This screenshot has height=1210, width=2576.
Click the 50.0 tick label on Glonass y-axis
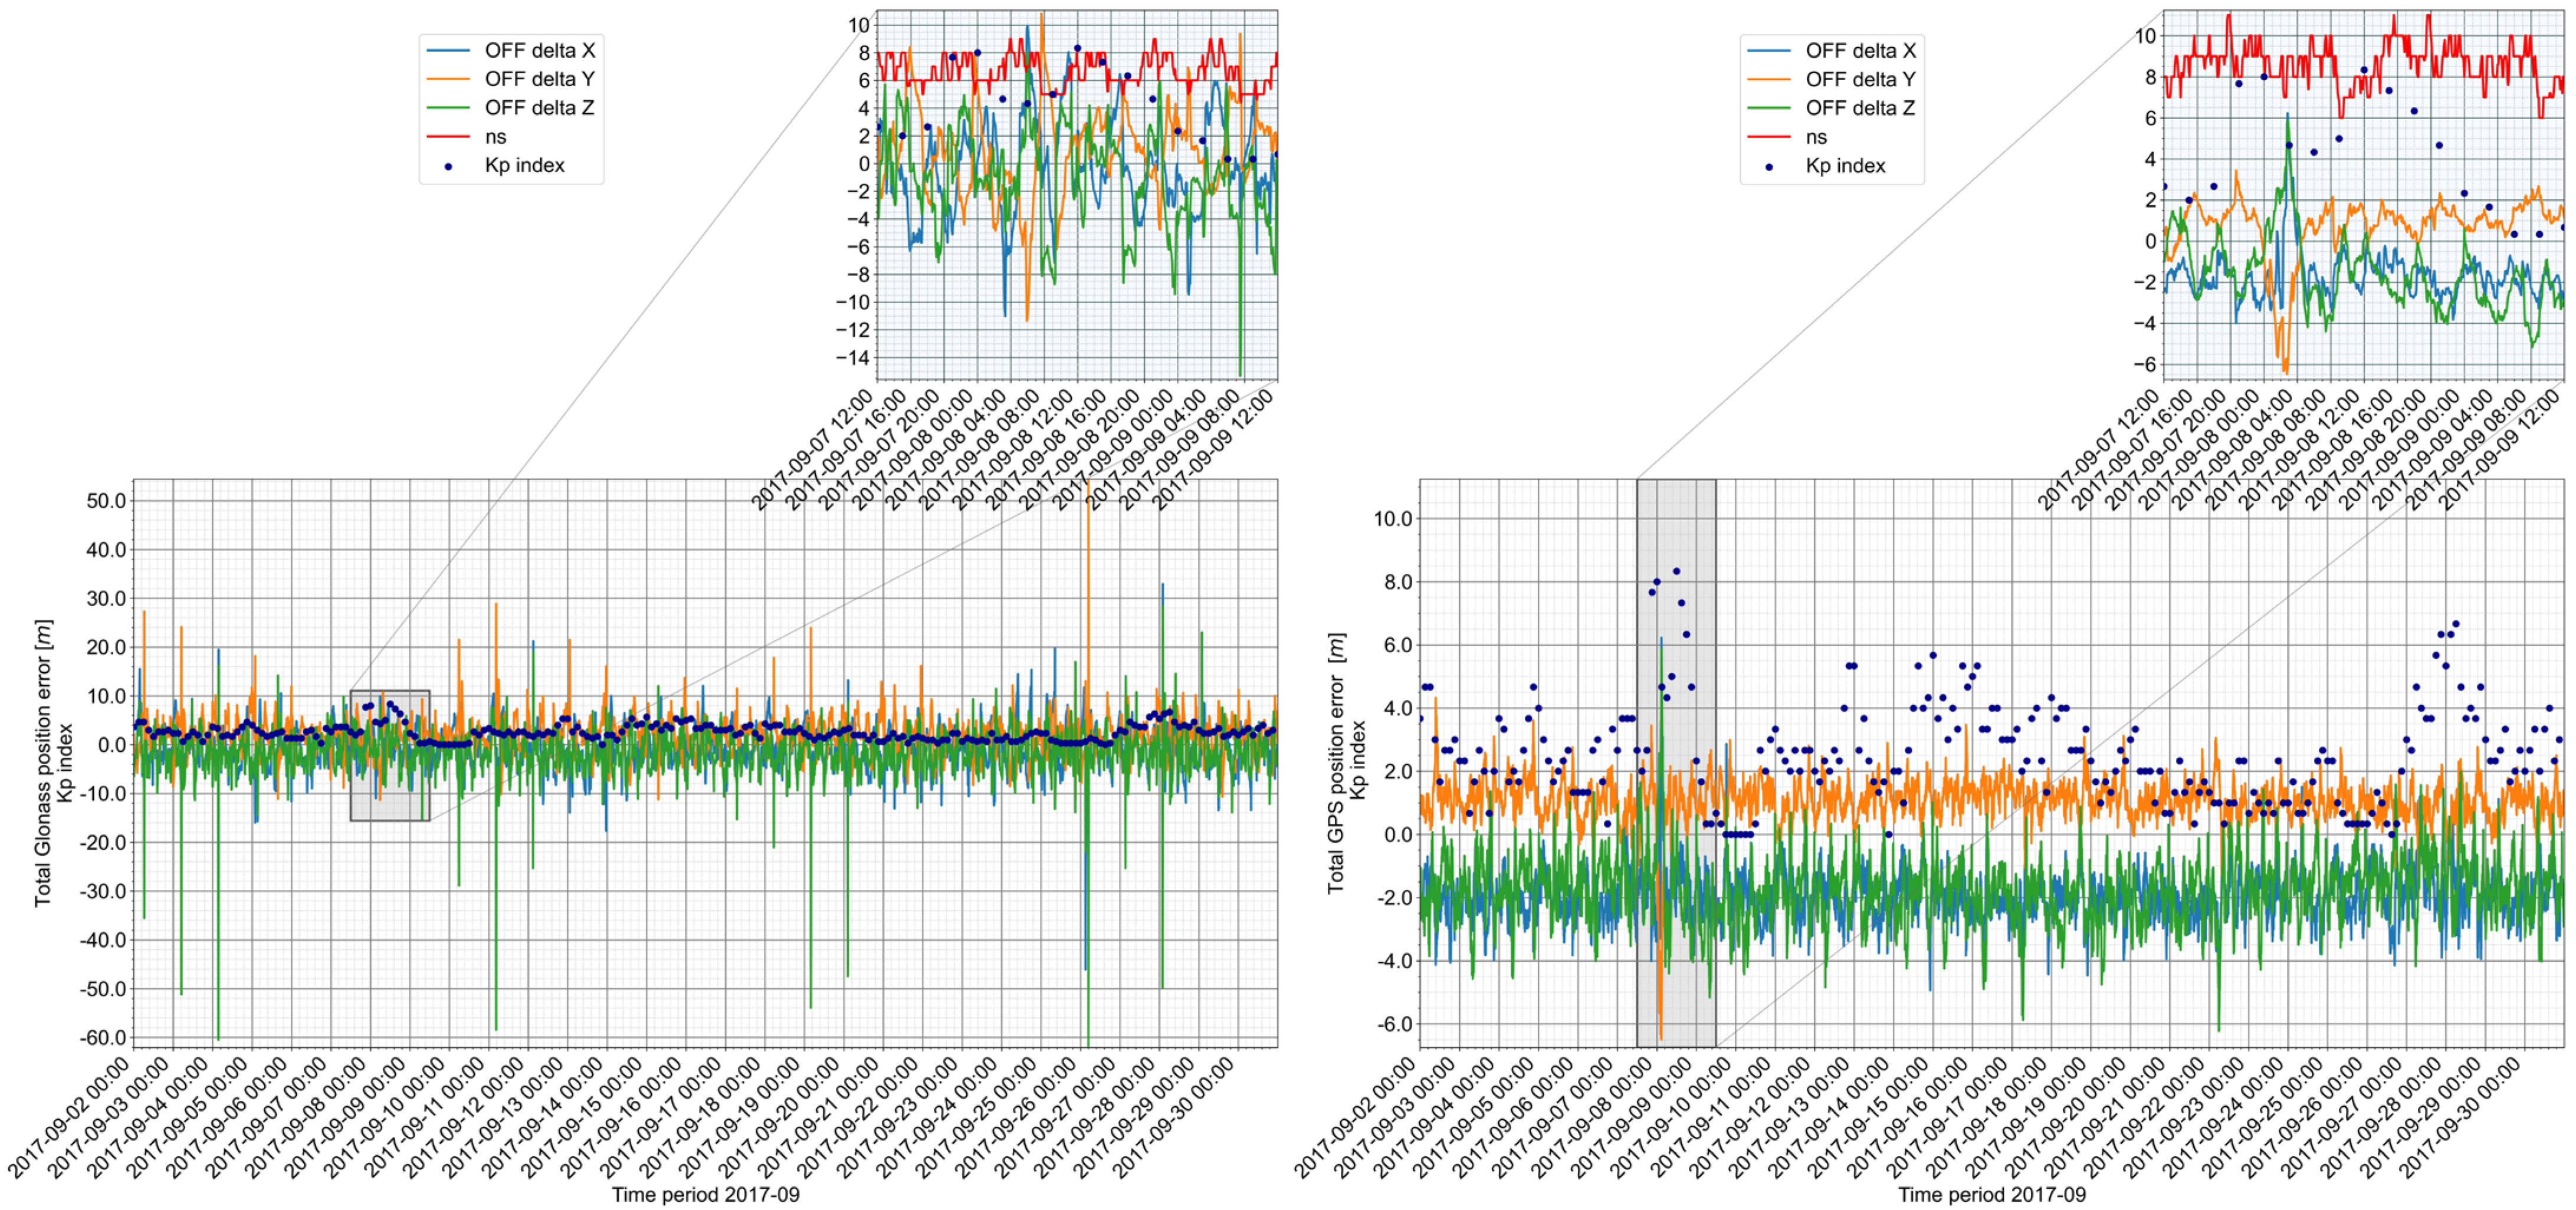pos(106,501)
